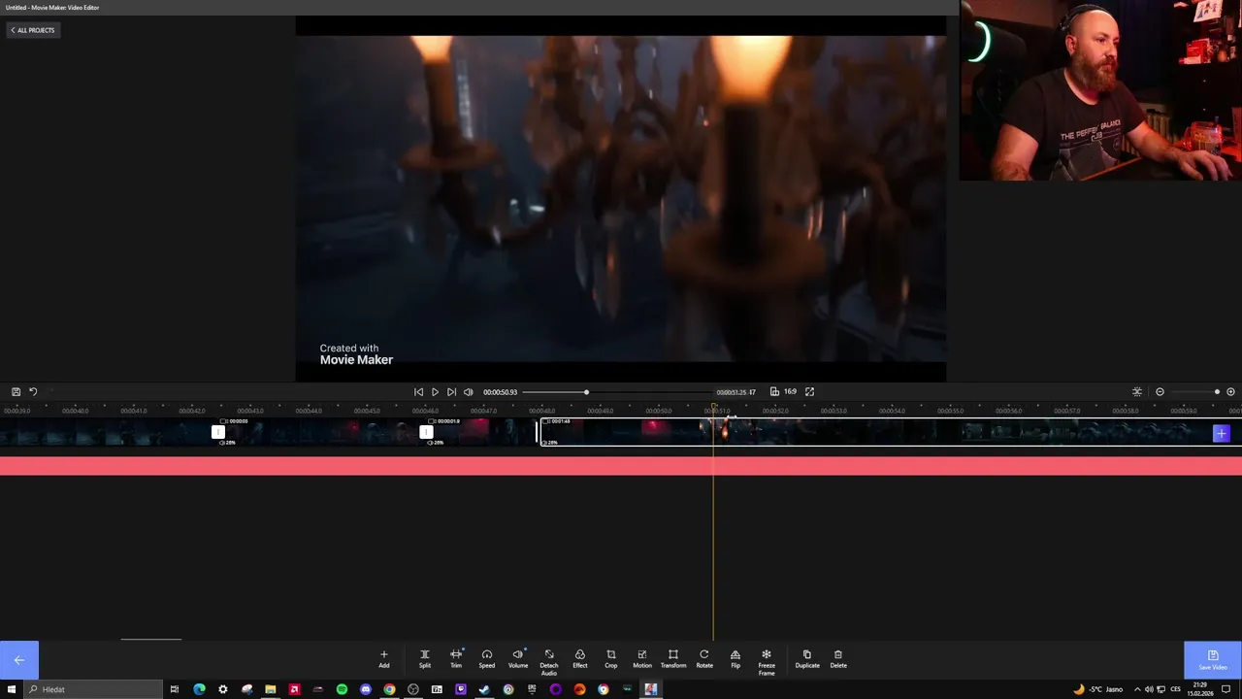
Task: Open File Explorer from taskbar
Action: 271,689
